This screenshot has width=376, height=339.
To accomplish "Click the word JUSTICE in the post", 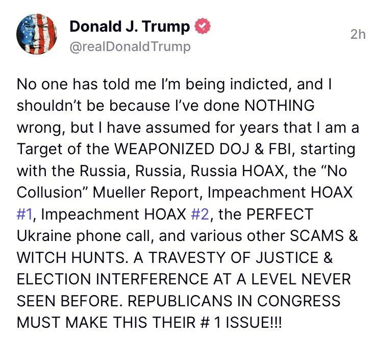I will [x=287, y=257].
